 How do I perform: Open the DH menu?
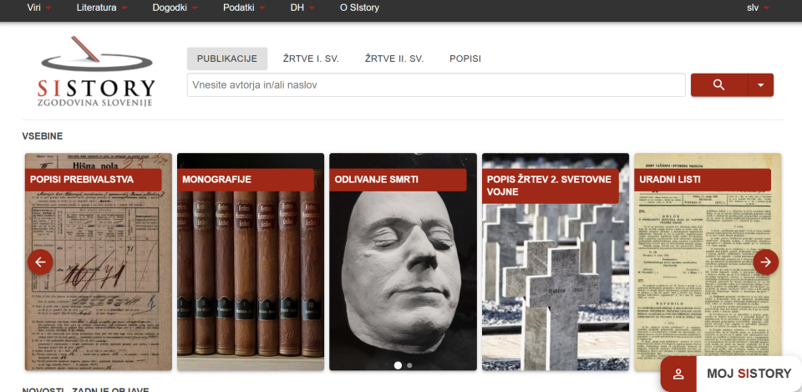[302, 8]
